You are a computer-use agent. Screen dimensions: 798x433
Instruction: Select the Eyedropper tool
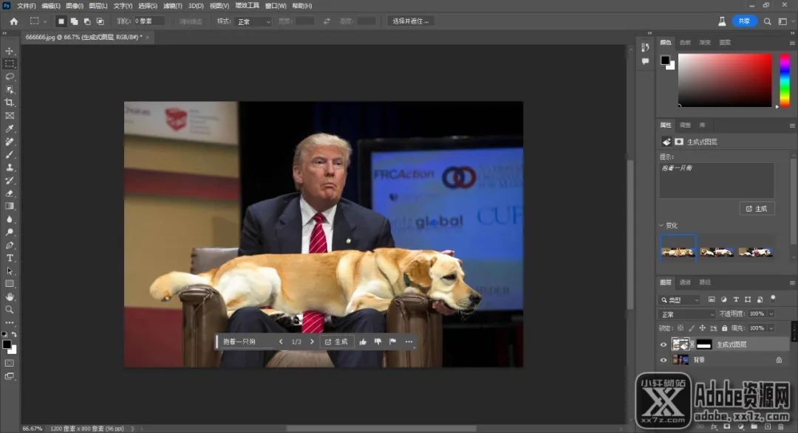(x=10, y=128)
